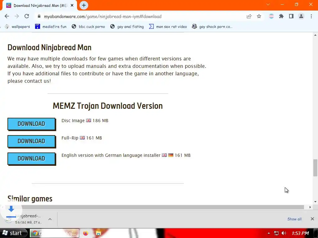This screenshot has width=318, height=238.
Task: Click the horizontal scroll right arrow
Action: 310,207
